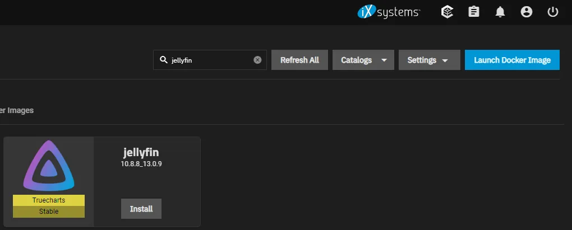The height and width of the screenshot is (230, 572).
Task: Open the iXsystems logo link
Action: [x=389, y=12]
